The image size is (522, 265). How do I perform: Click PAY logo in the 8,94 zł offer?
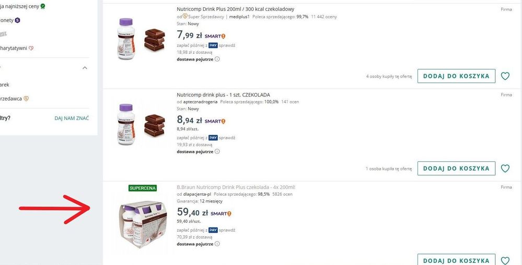[x=213, y=138]
